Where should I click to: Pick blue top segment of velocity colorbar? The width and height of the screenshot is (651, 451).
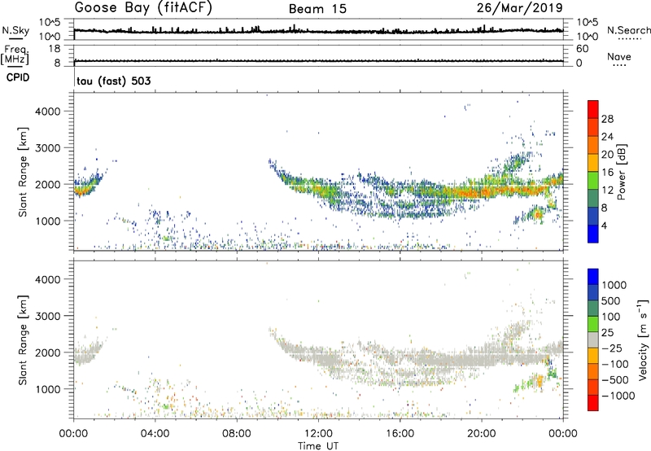click(x=593, y=277)
